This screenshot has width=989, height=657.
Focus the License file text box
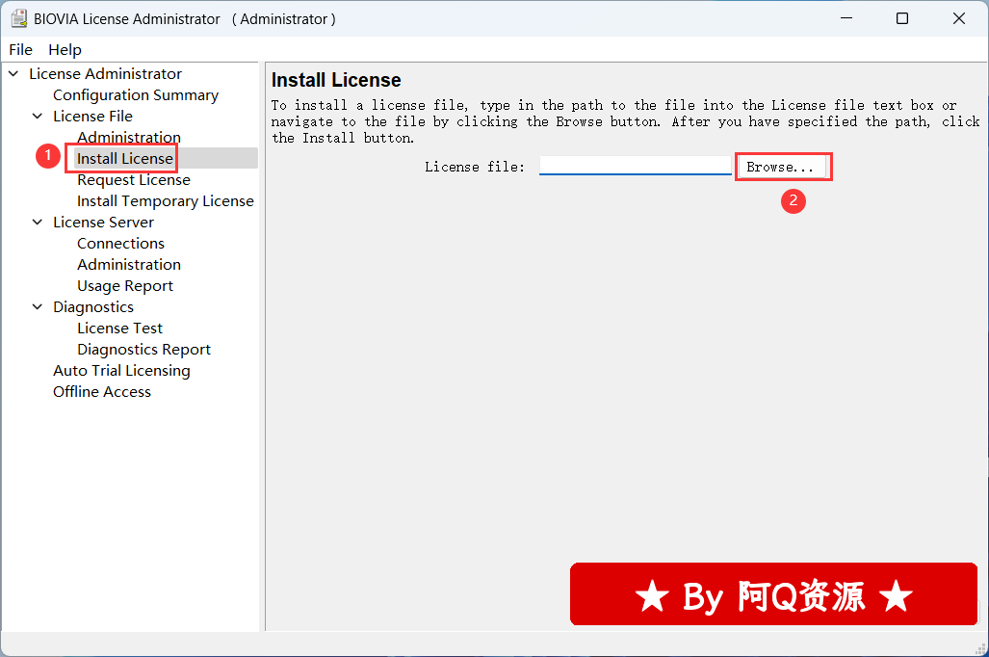[635, 166]
